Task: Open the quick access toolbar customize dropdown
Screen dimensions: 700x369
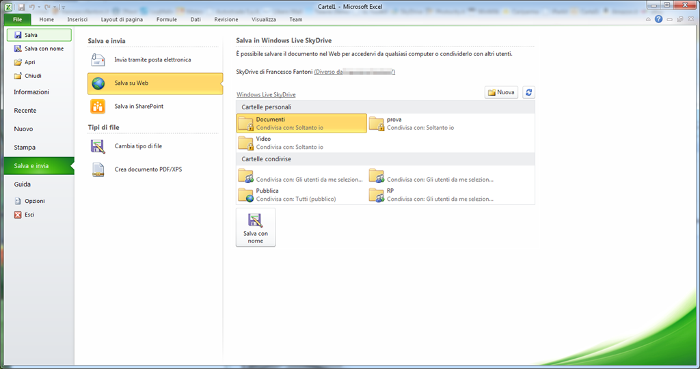Action: [x=63, y=8]
